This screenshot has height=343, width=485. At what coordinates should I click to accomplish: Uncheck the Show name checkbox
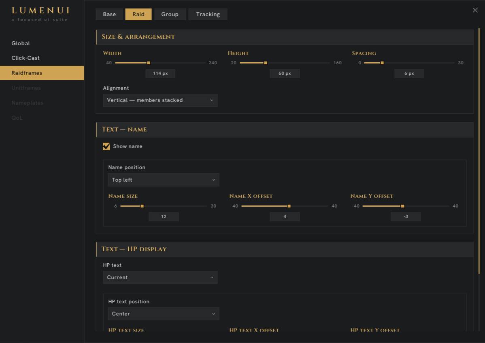pos(106,146)
